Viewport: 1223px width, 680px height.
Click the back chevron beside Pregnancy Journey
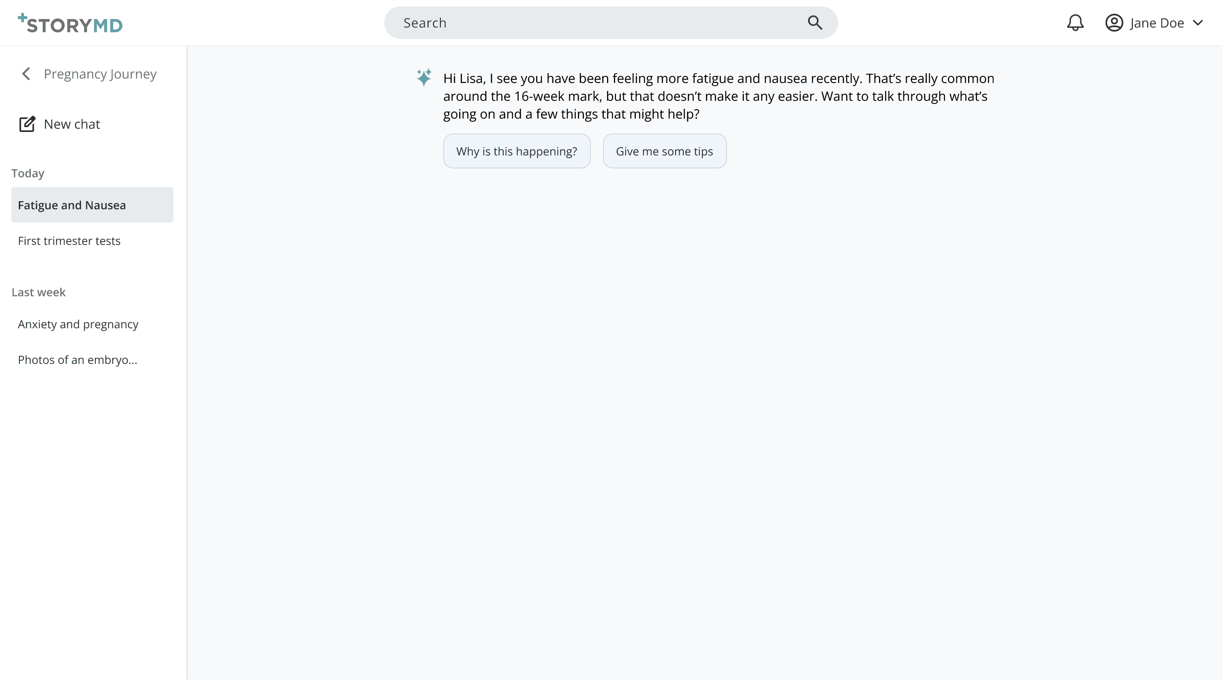(26, 74)
